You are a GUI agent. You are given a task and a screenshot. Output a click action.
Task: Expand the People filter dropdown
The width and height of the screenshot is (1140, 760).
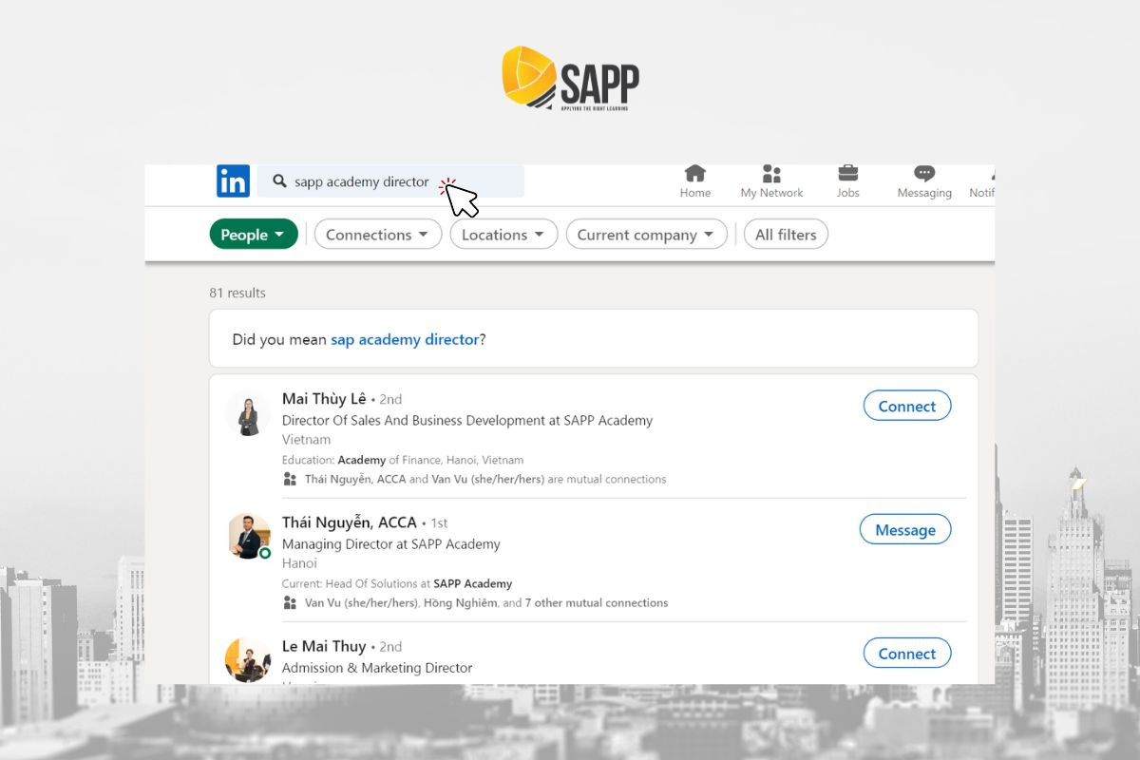[254, 235]
